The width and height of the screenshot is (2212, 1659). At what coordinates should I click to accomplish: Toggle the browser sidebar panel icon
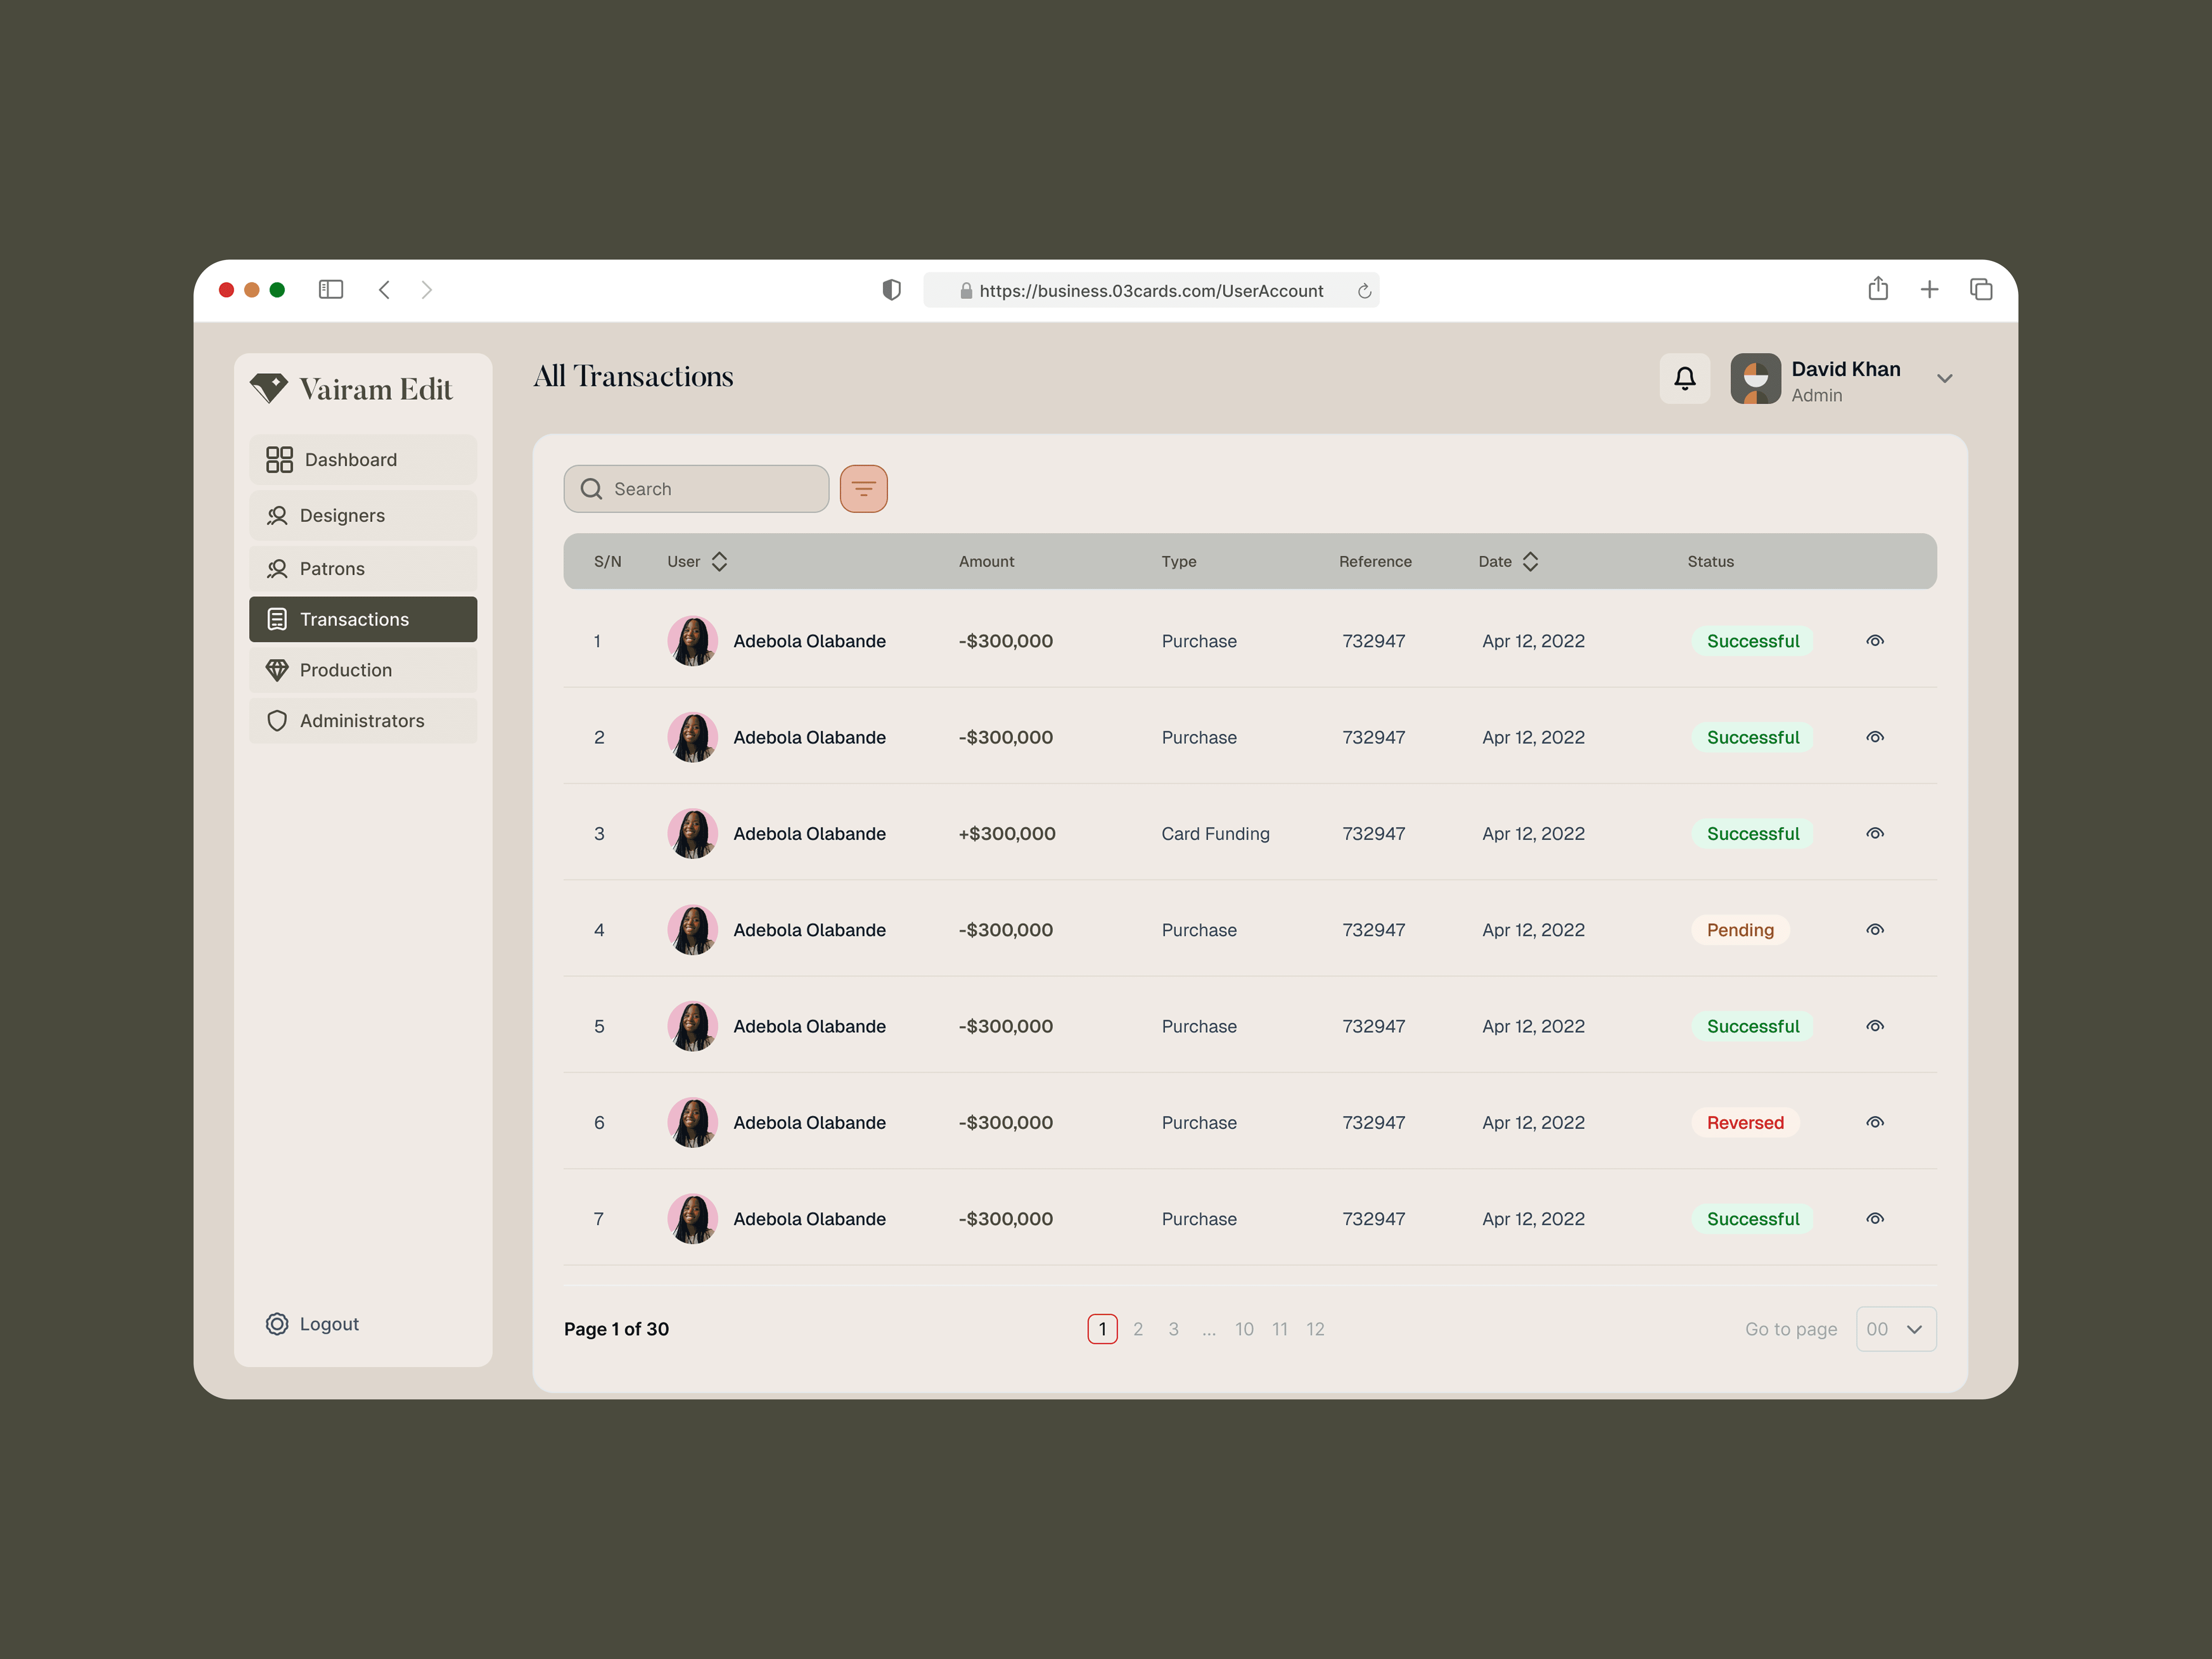point(331,289)
